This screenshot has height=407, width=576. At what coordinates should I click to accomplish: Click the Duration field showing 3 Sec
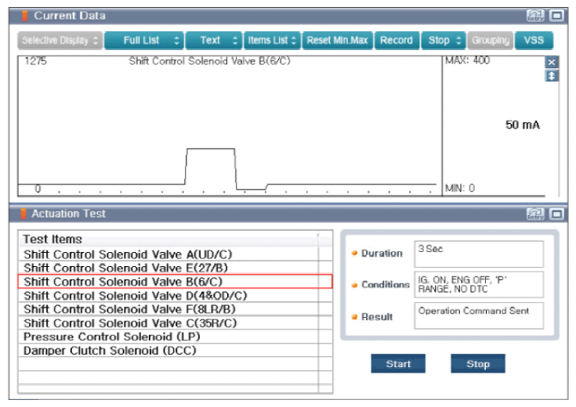coord(479,254)
